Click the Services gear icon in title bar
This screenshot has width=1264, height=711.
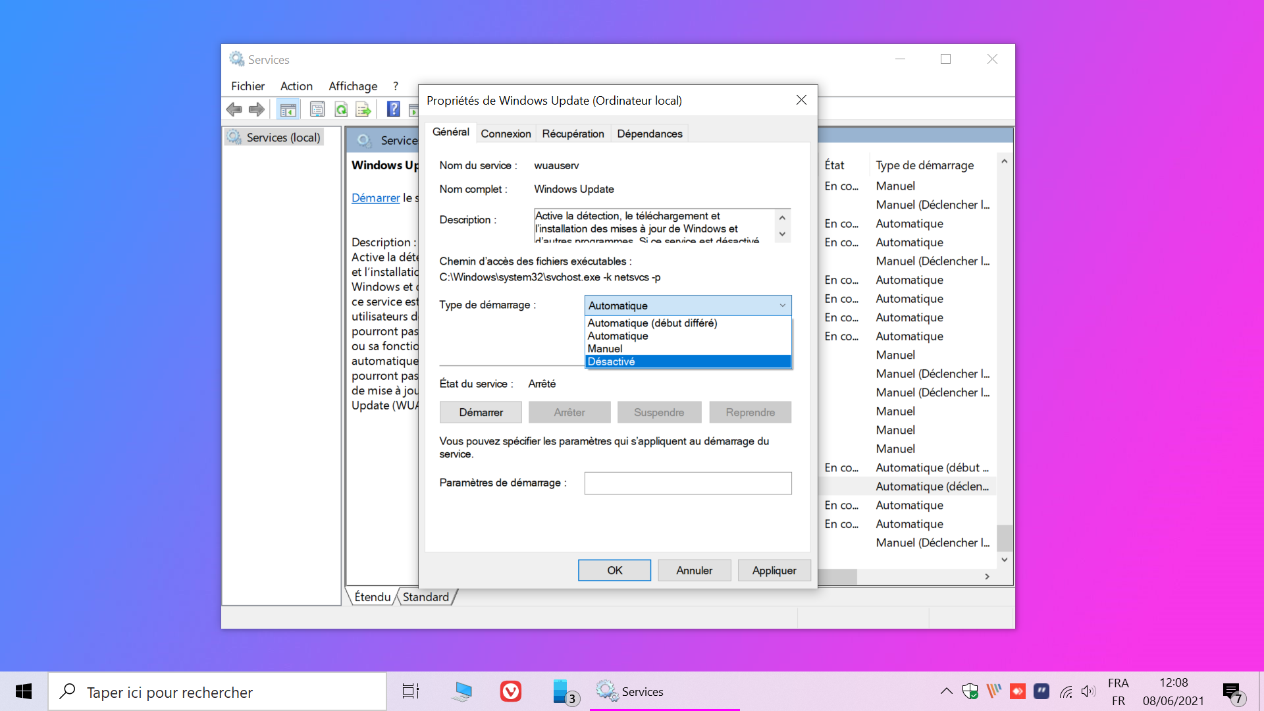[x=236, y=59]
